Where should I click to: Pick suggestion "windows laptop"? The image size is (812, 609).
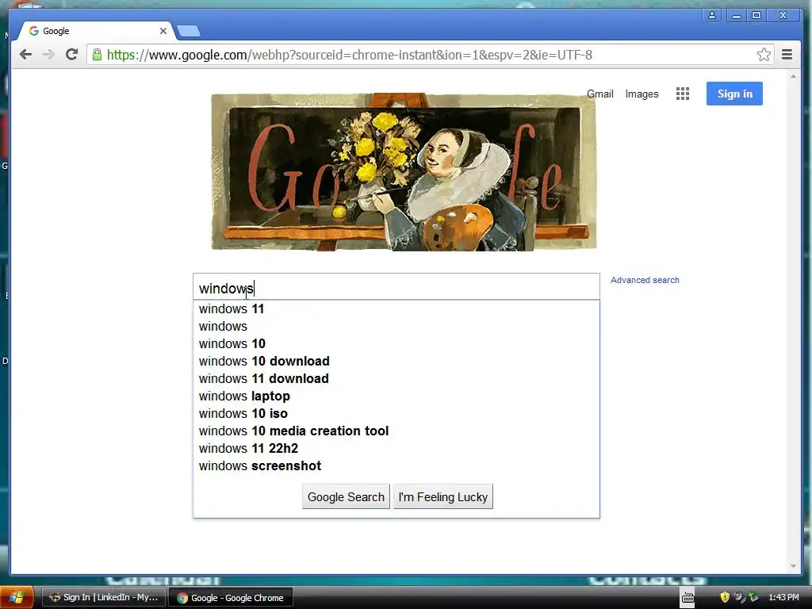396,396
